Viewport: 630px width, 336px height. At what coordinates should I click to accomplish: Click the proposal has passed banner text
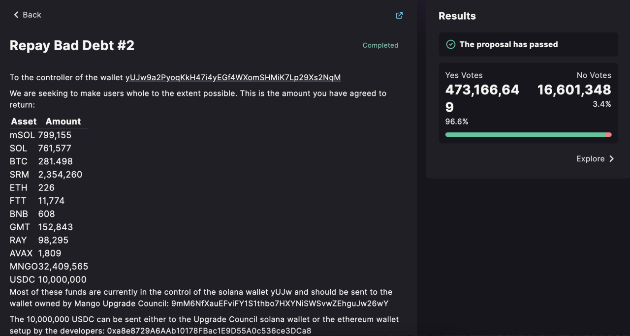(508, 44)
